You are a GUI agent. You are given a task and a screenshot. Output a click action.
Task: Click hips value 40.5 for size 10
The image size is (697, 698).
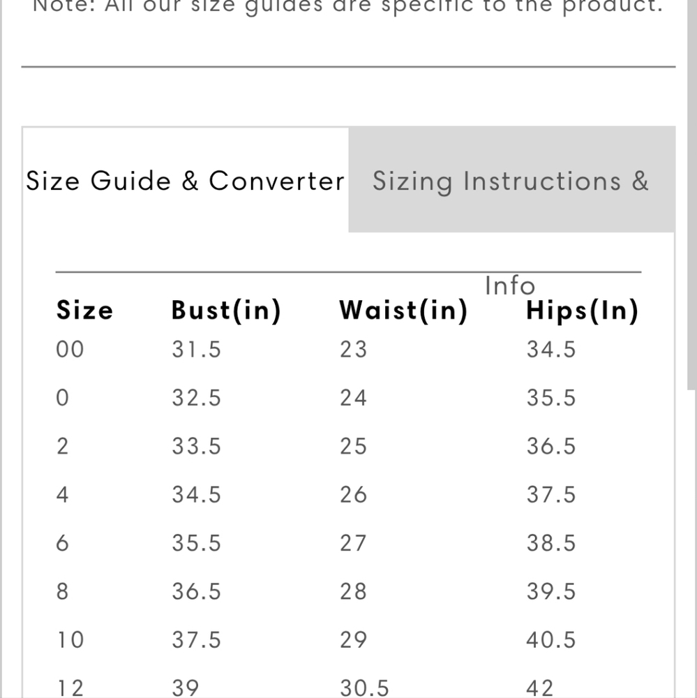pyautogui.click(x=551, y=639)
